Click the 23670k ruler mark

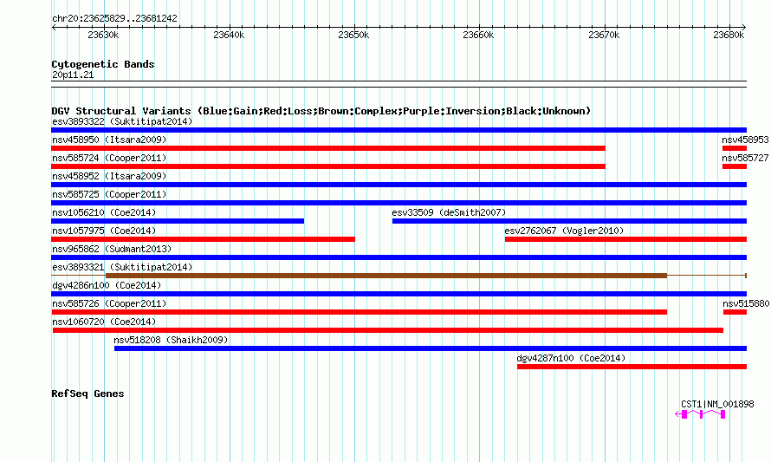(x=604, y=35)
